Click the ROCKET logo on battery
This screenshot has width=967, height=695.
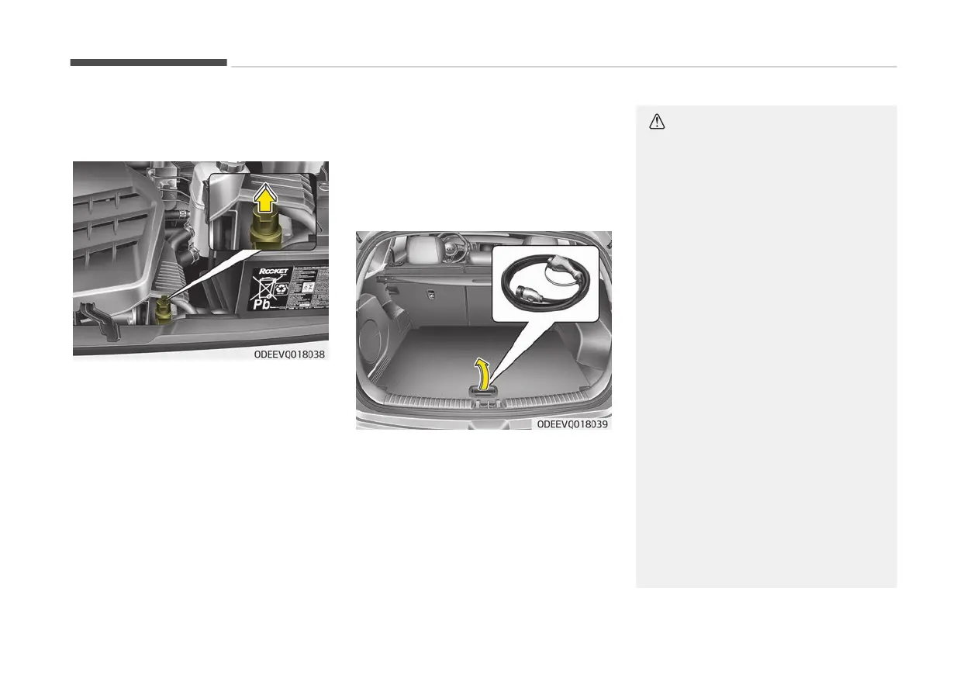(x=275, y=273)
